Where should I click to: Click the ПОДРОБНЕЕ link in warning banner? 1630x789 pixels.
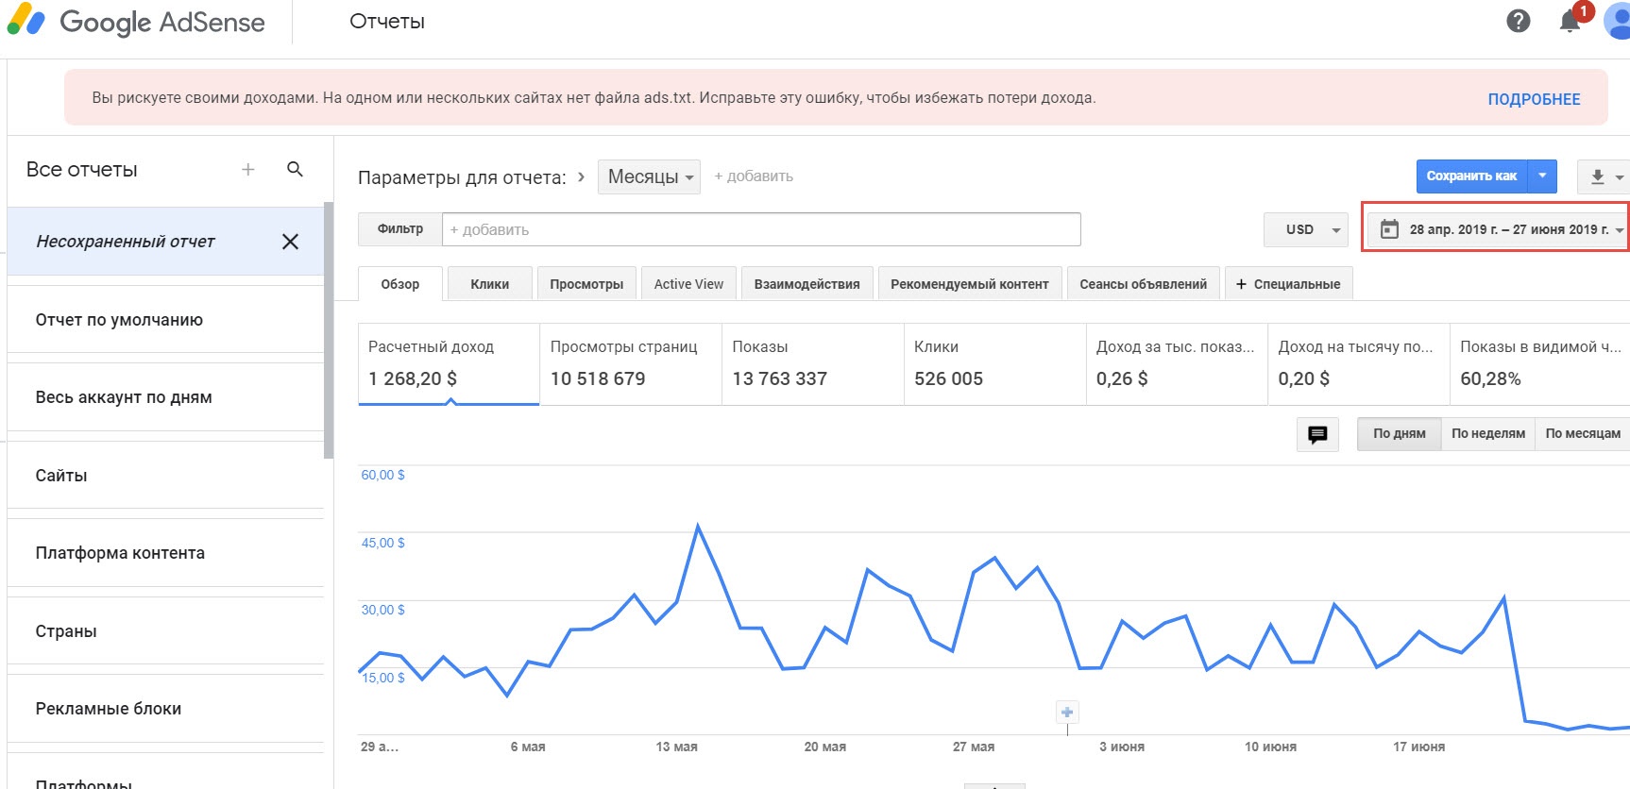point(1534,99)
